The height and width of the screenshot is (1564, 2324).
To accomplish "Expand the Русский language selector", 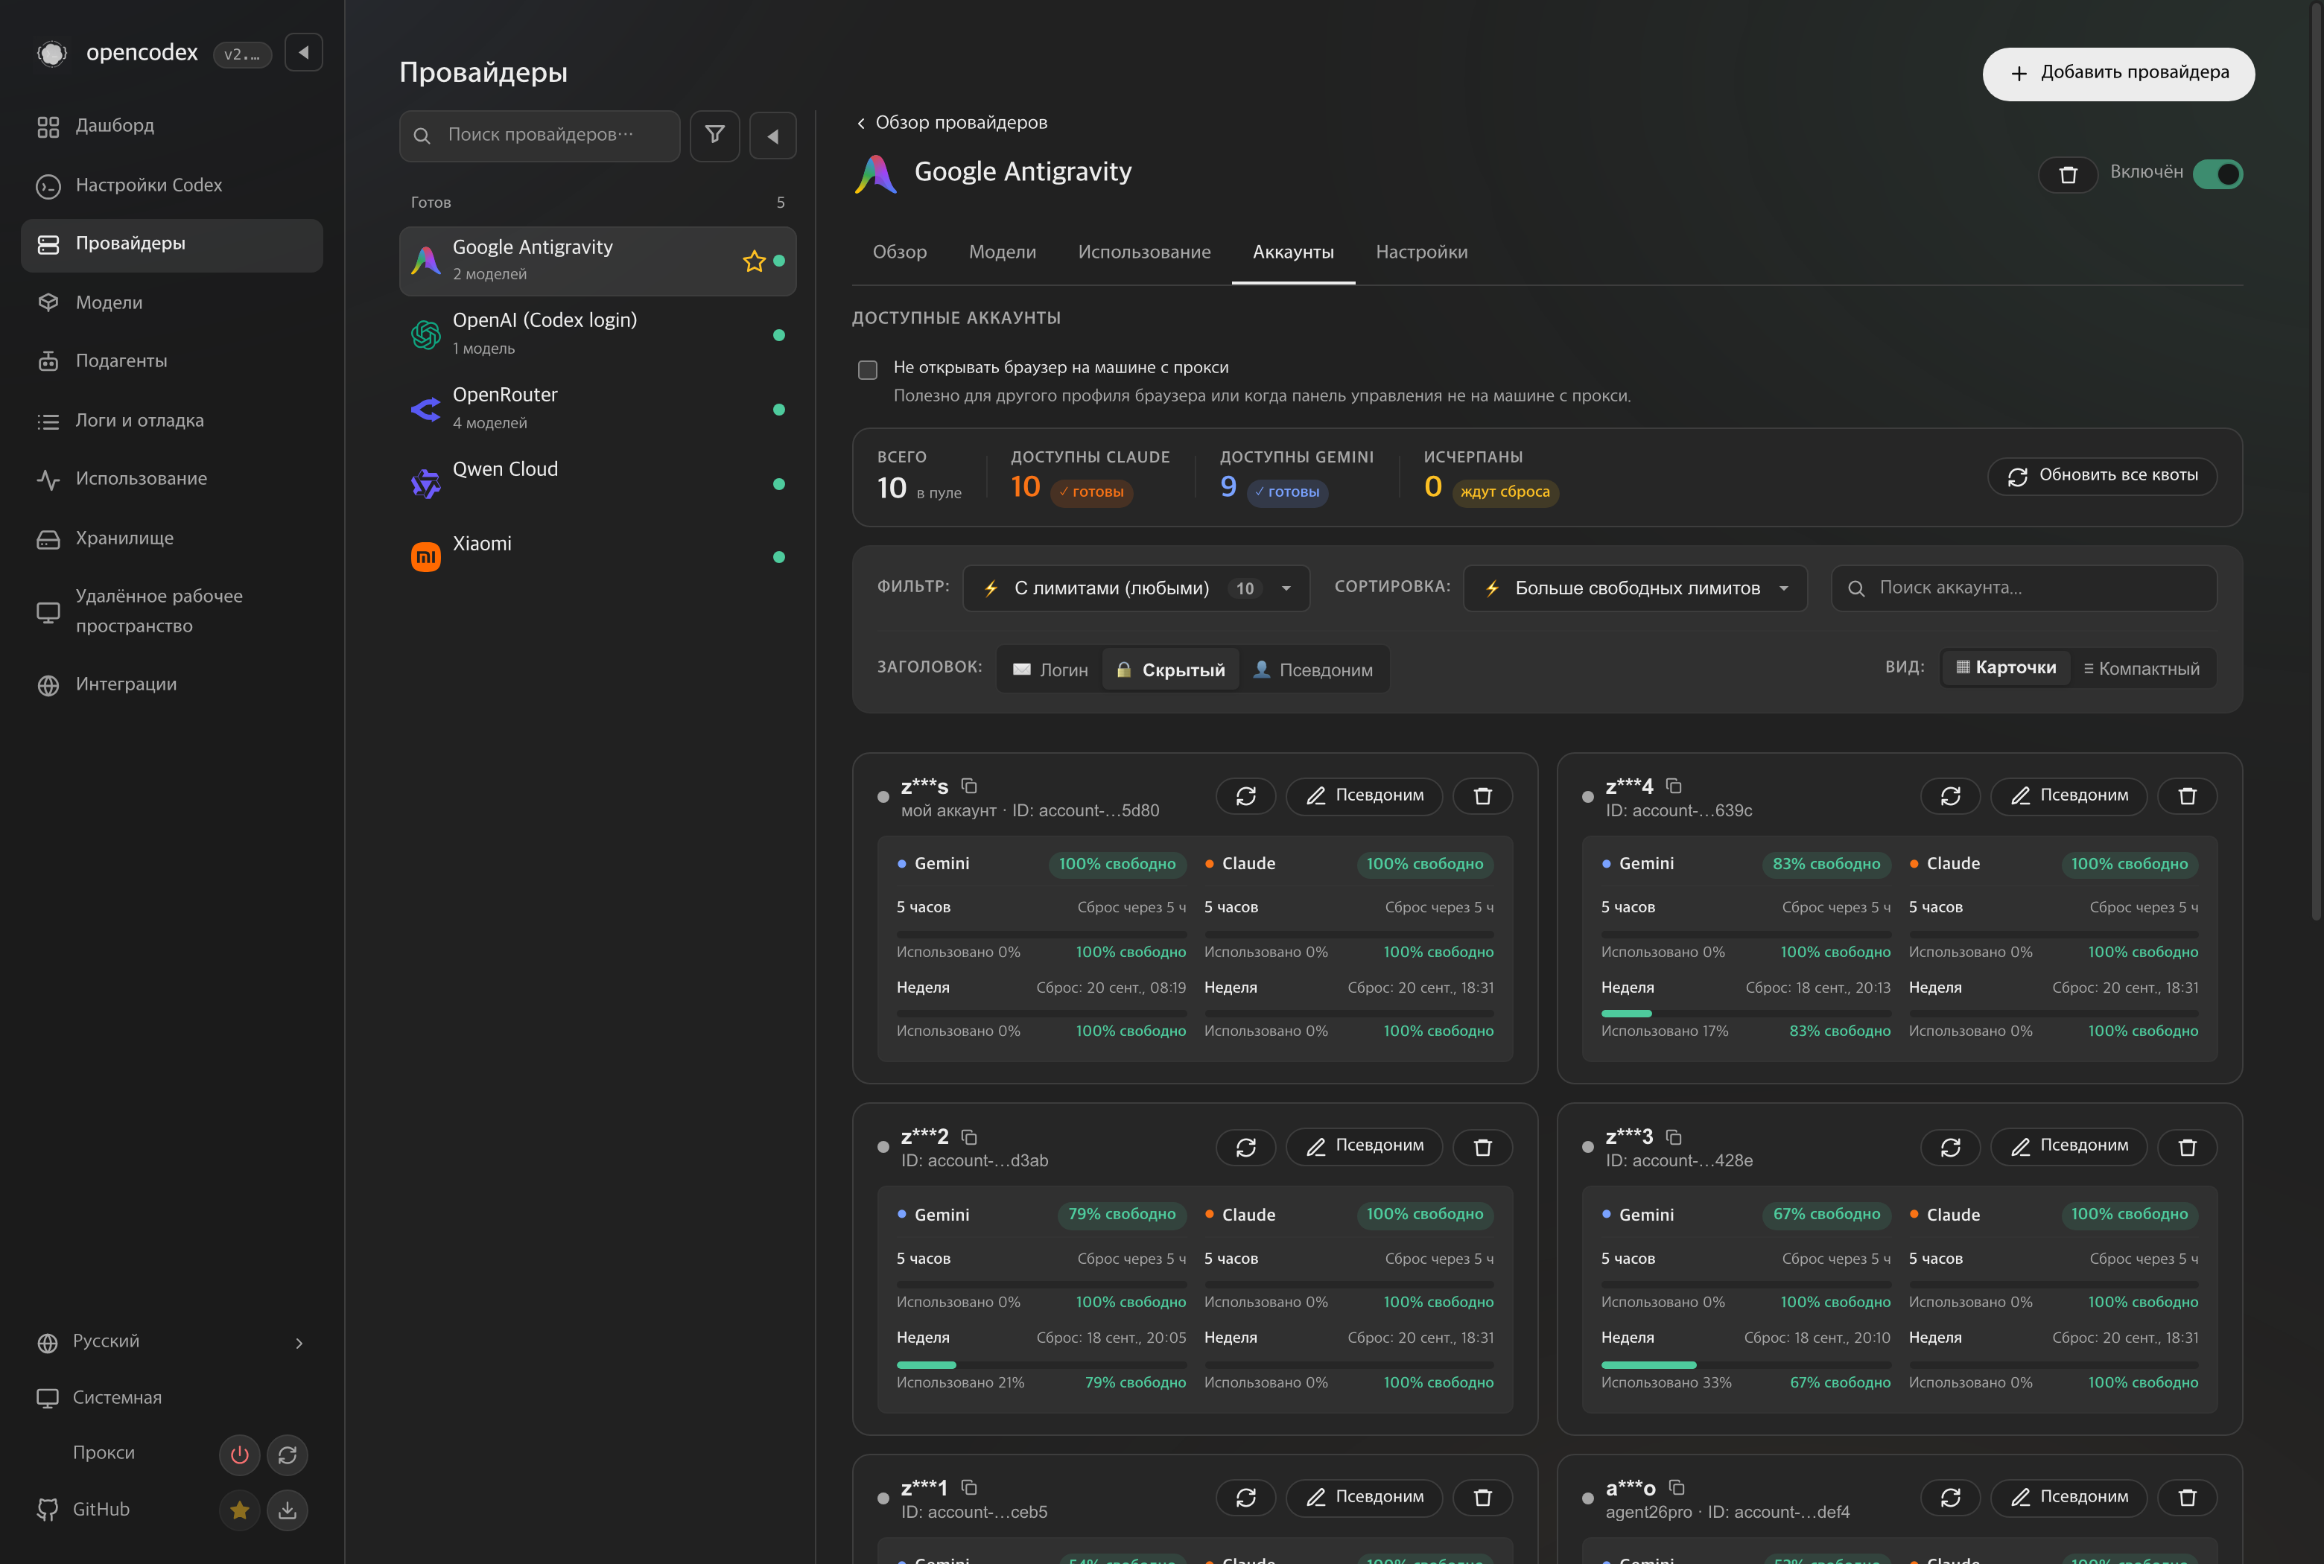I will [171, 1341].
